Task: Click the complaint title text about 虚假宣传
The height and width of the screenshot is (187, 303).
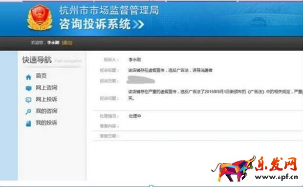Action: click(171, 70)
